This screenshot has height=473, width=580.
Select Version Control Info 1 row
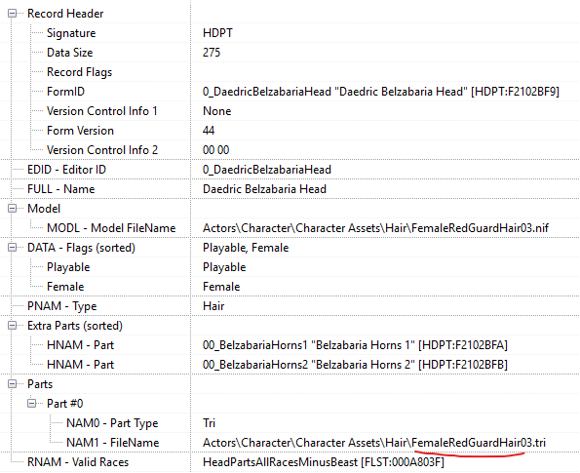(x=101, y=111)
